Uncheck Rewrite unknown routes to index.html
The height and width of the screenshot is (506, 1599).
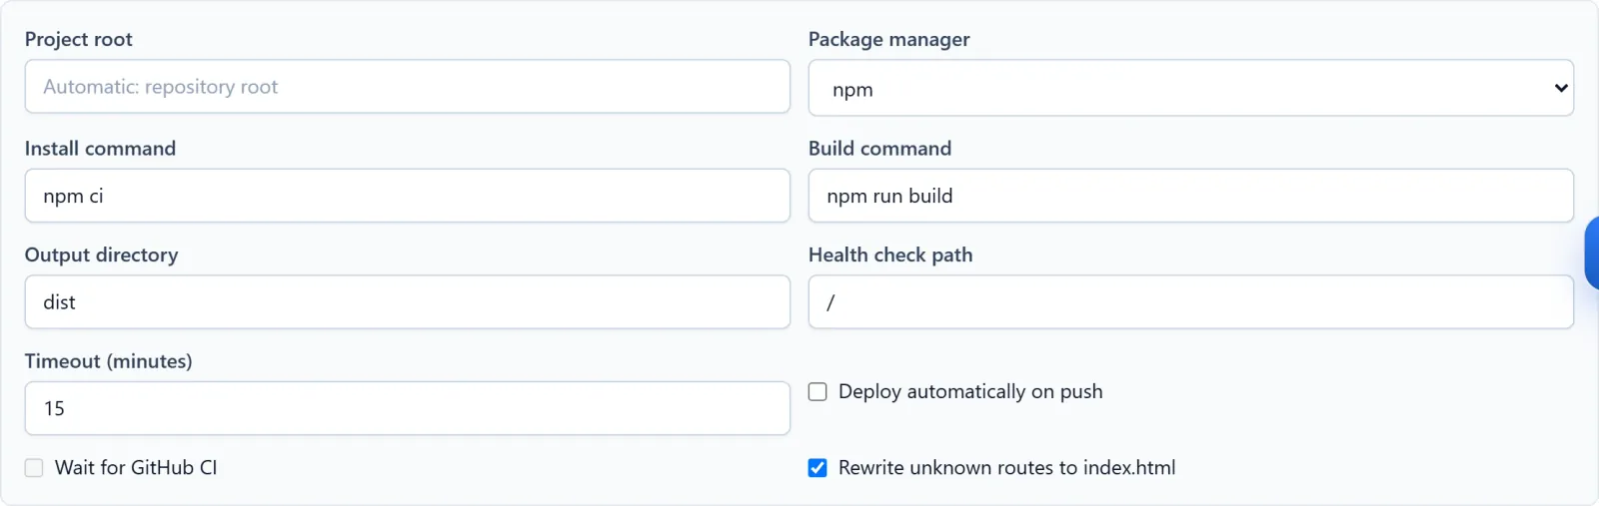click(x=817, y=468)
